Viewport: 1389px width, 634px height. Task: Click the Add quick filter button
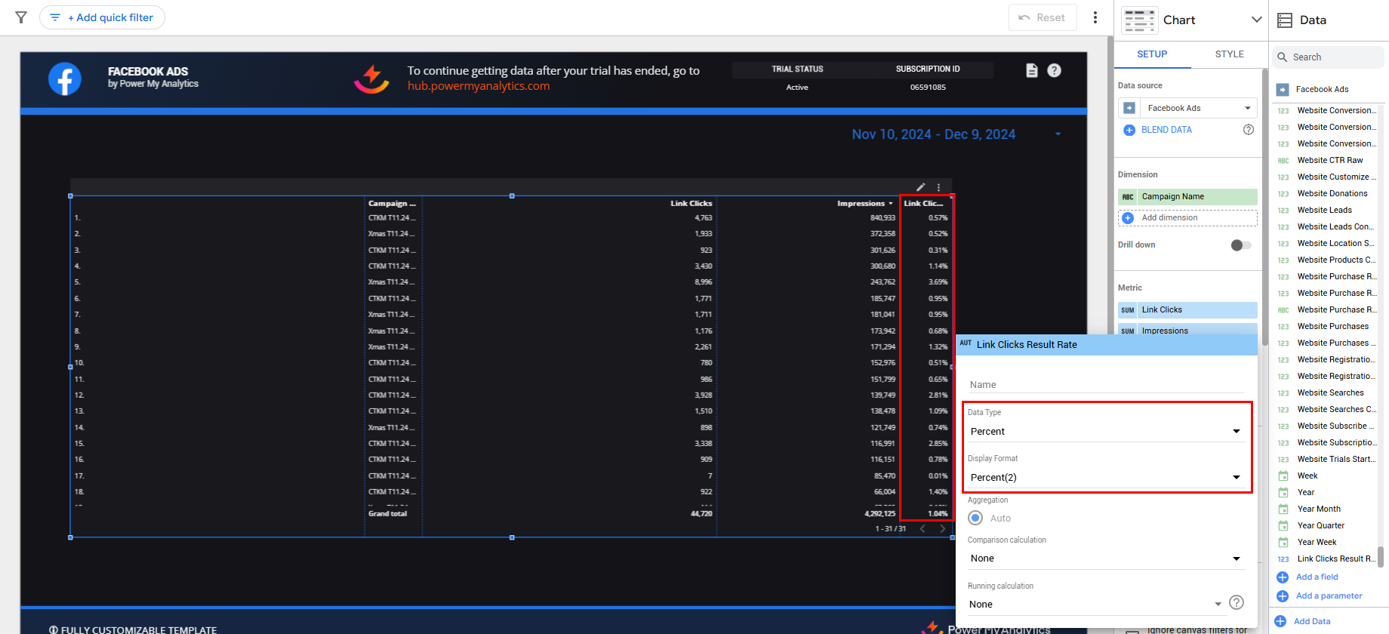[x=103, y=17]
